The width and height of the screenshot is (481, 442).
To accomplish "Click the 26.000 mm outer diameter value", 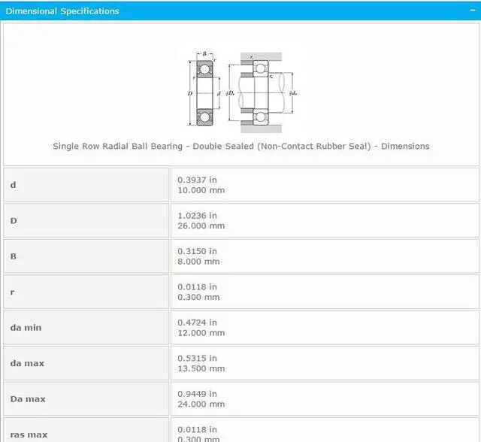I will (x=201, y=226).
